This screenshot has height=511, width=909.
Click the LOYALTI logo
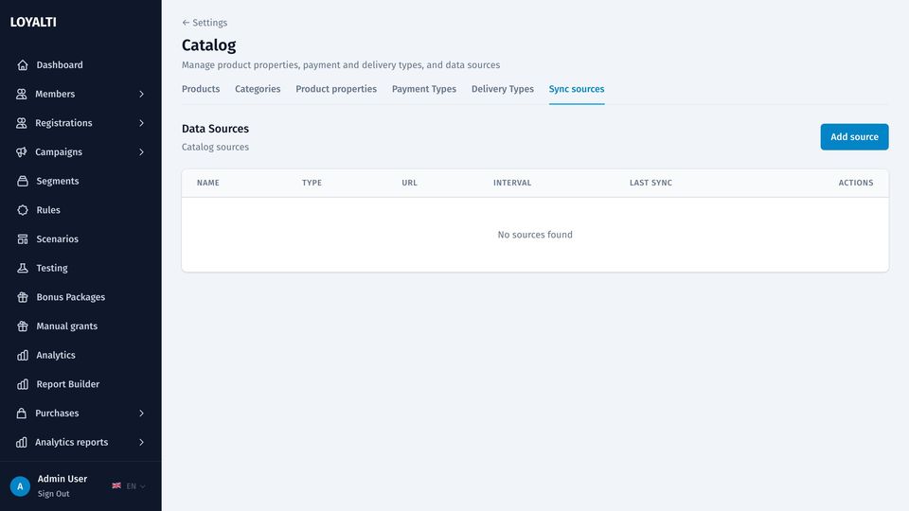33,22
